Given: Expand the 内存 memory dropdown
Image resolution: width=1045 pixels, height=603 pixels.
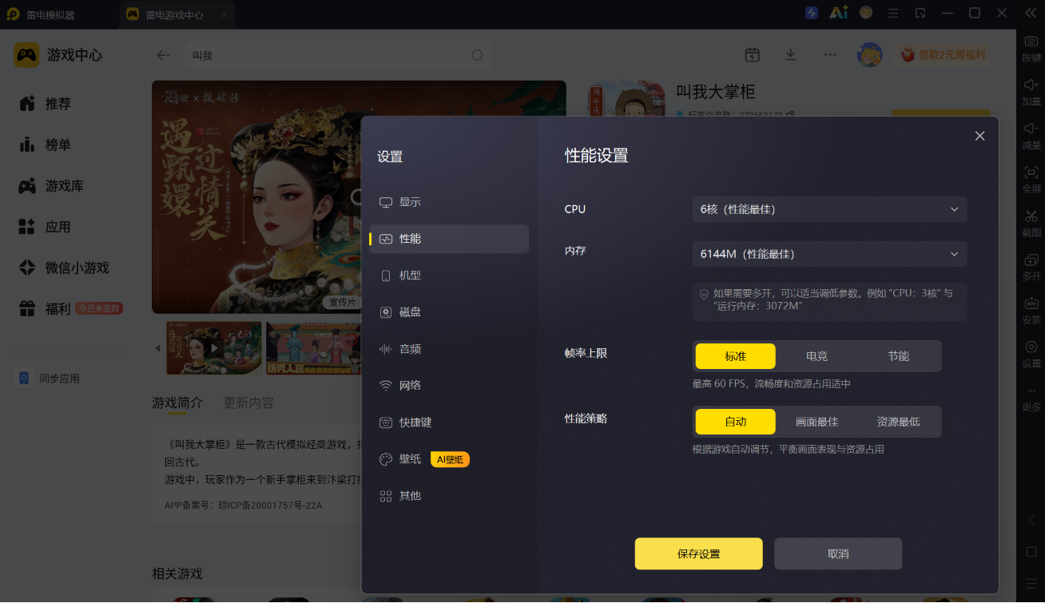Looking at the screenshot, I should (x=829, y=254).
